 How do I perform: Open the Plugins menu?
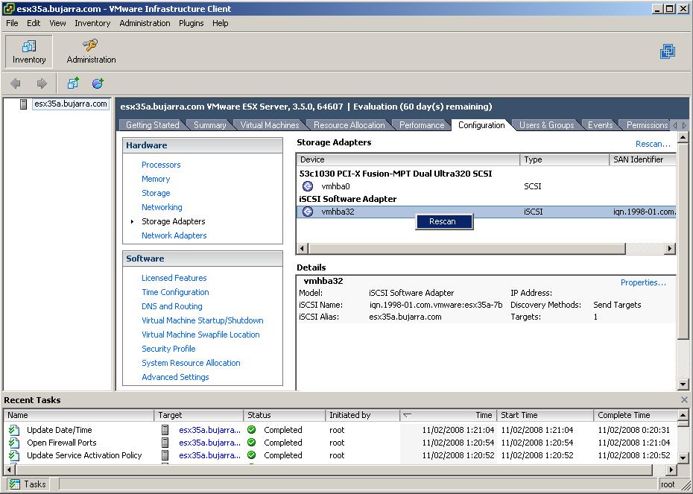191,23
